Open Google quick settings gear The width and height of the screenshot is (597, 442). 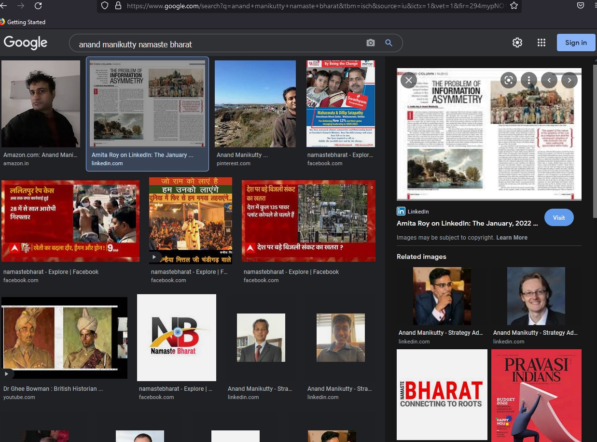coord(517,43)
